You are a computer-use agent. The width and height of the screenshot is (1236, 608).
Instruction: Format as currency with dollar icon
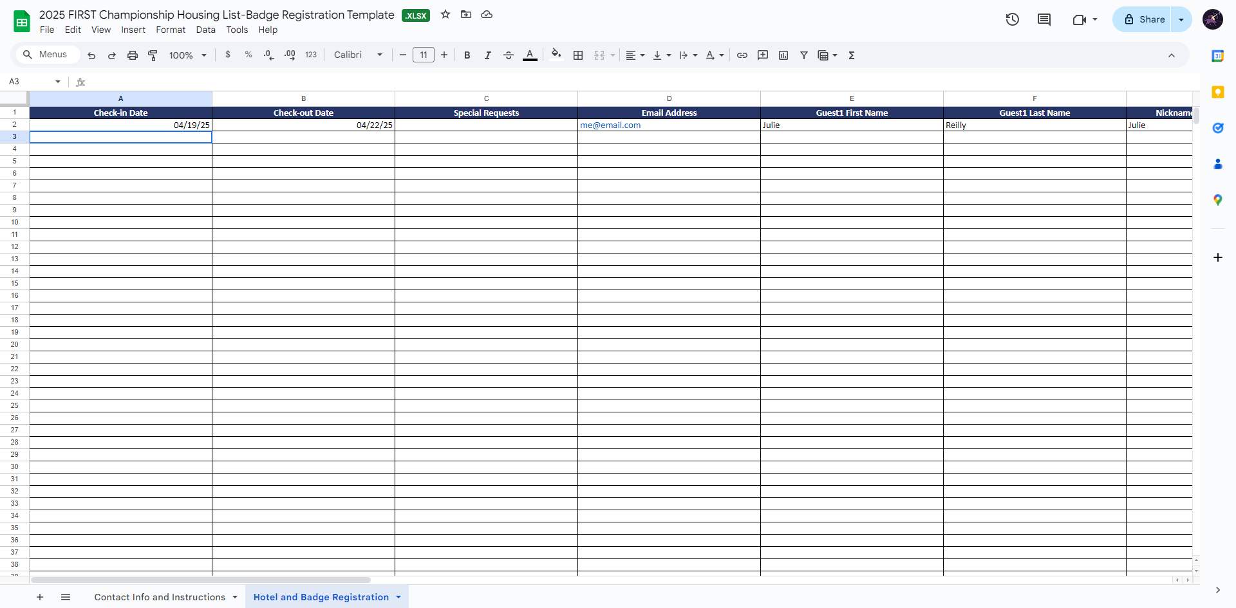(228, 55)
